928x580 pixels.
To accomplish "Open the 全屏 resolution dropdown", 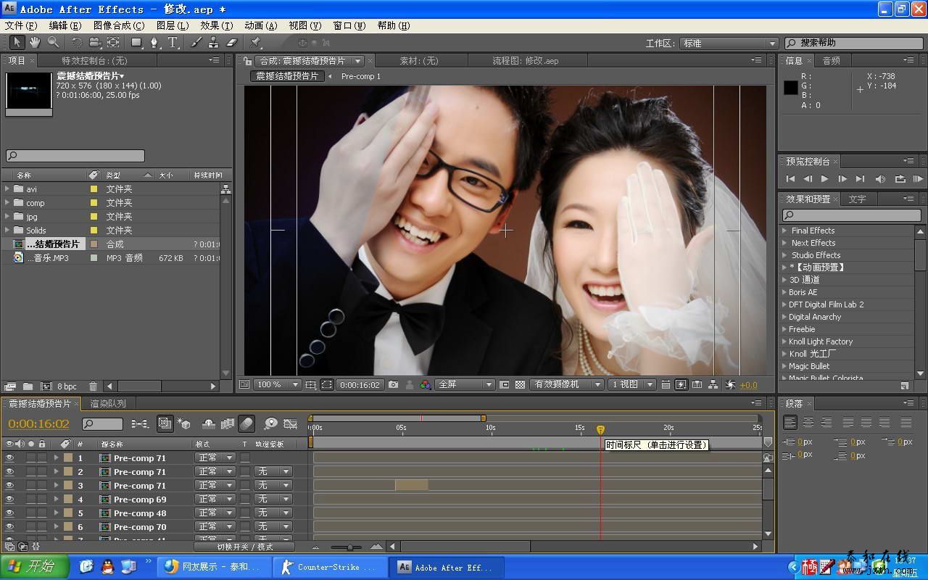I will 465,385.
